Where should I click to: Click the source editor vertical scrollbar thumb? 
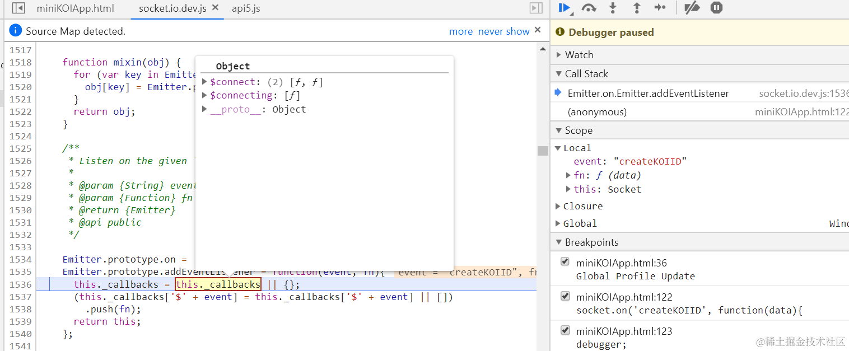(543, 151)
